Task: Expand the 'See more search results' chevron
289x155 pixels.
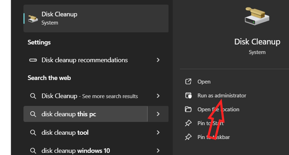Action: [x=158, y=96]
